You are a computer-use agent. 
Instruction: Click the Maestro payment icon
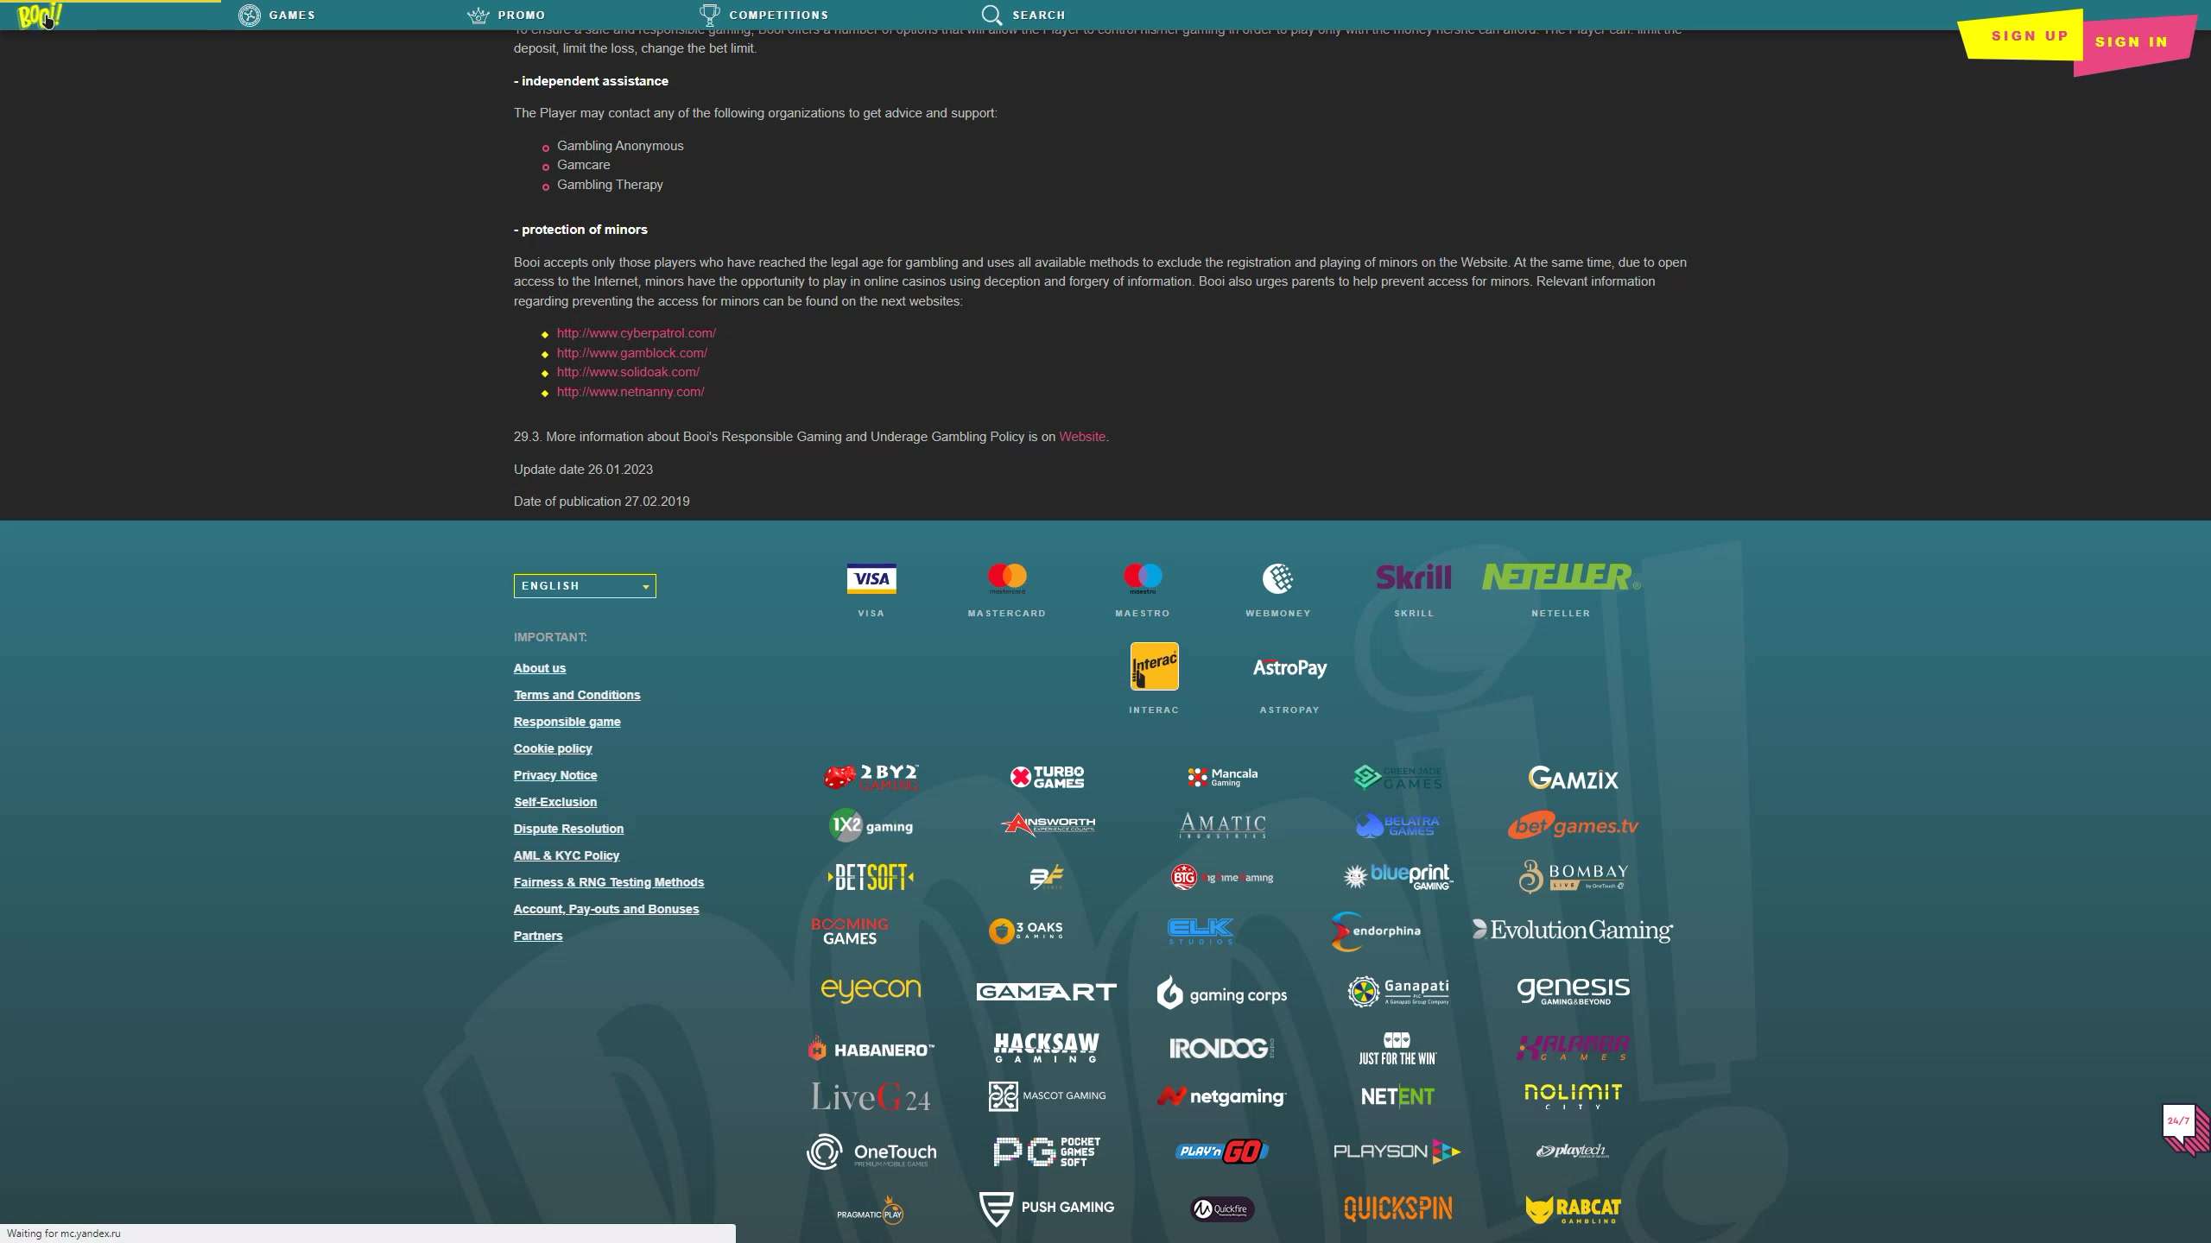pos(1143,578)
